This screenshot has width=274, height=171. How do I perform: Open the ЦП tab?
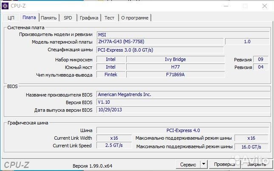11,18
